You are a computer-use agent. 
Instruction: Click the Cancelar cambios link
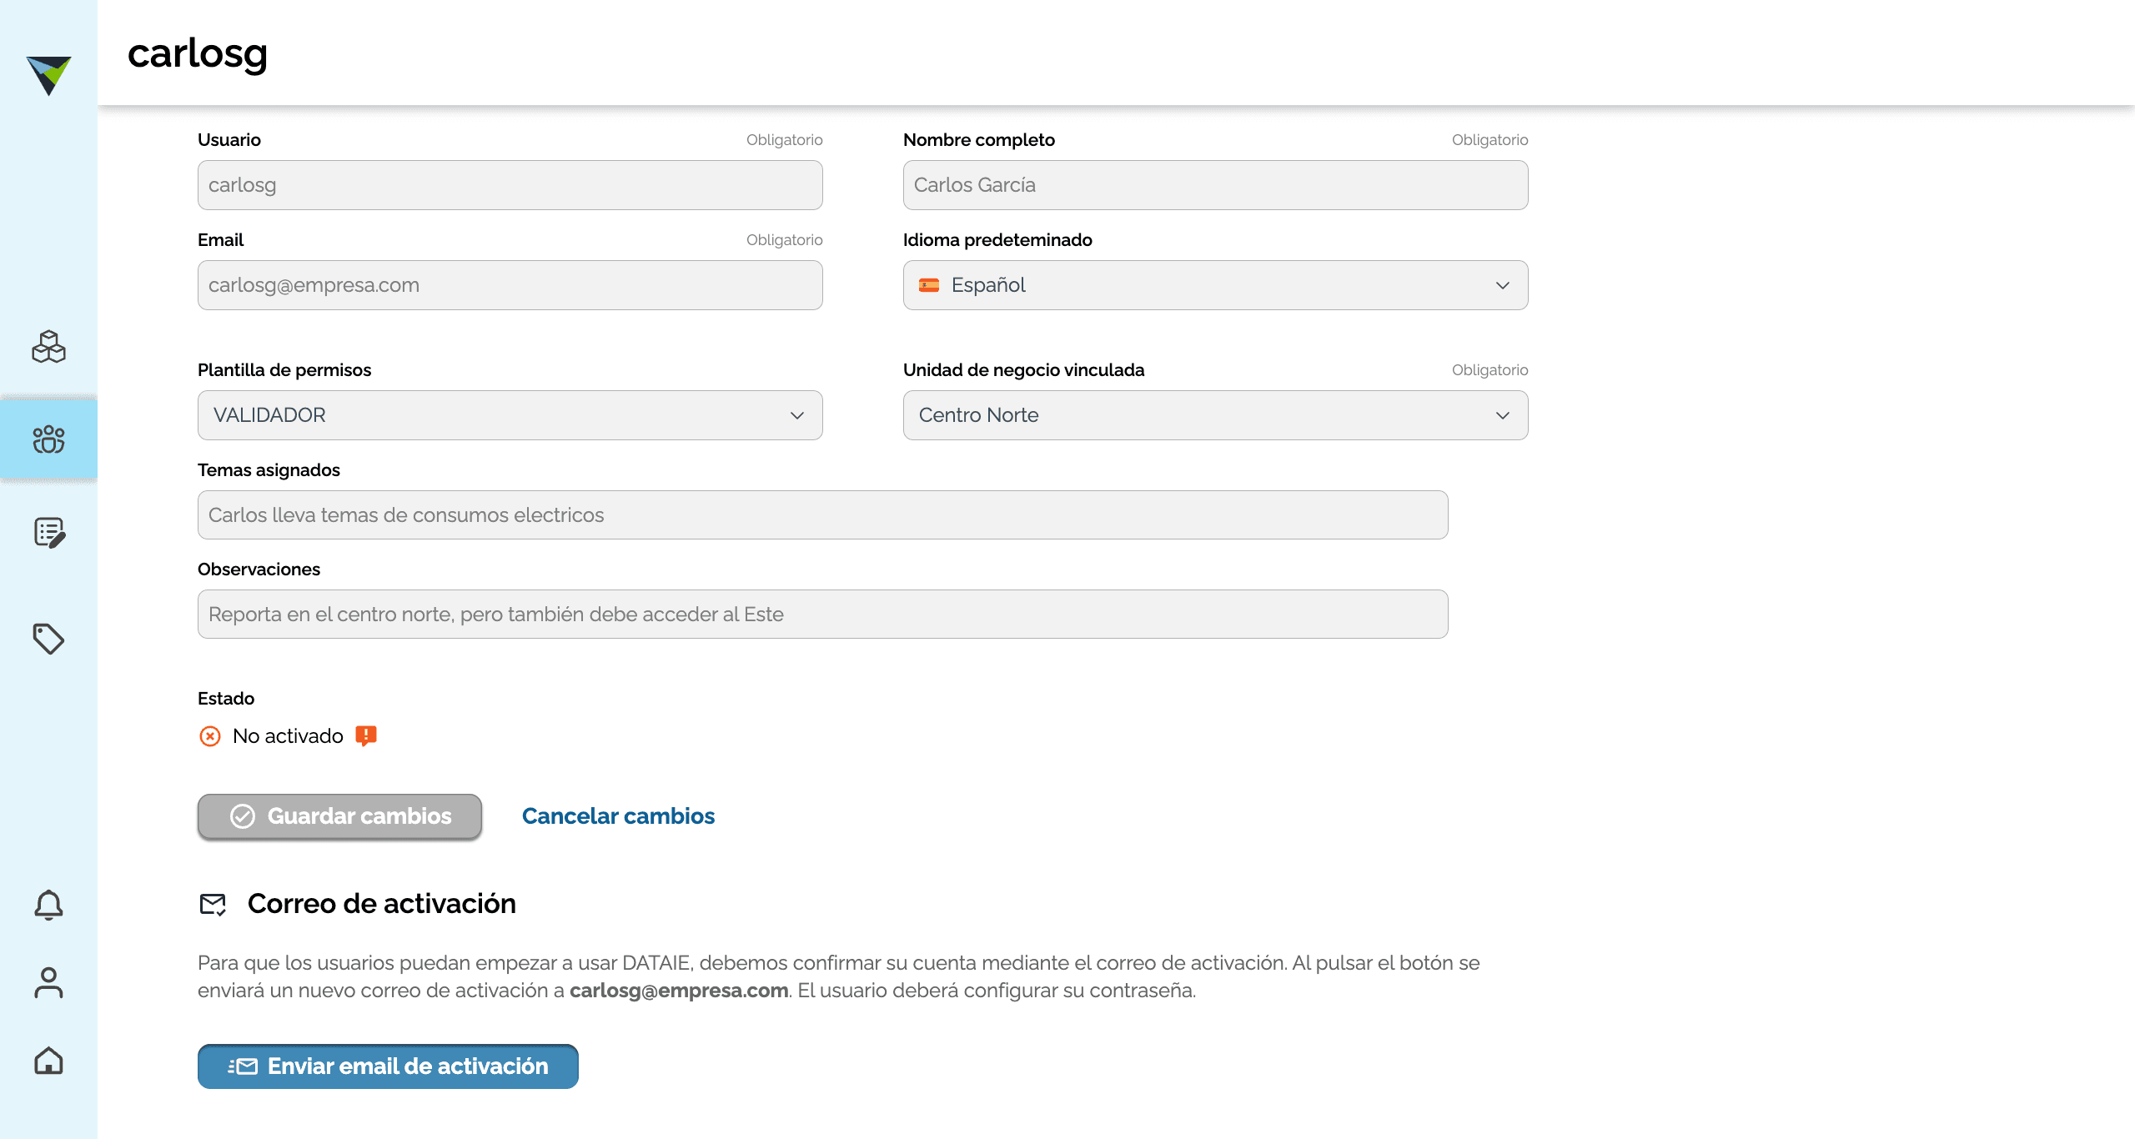coord(618,816)
